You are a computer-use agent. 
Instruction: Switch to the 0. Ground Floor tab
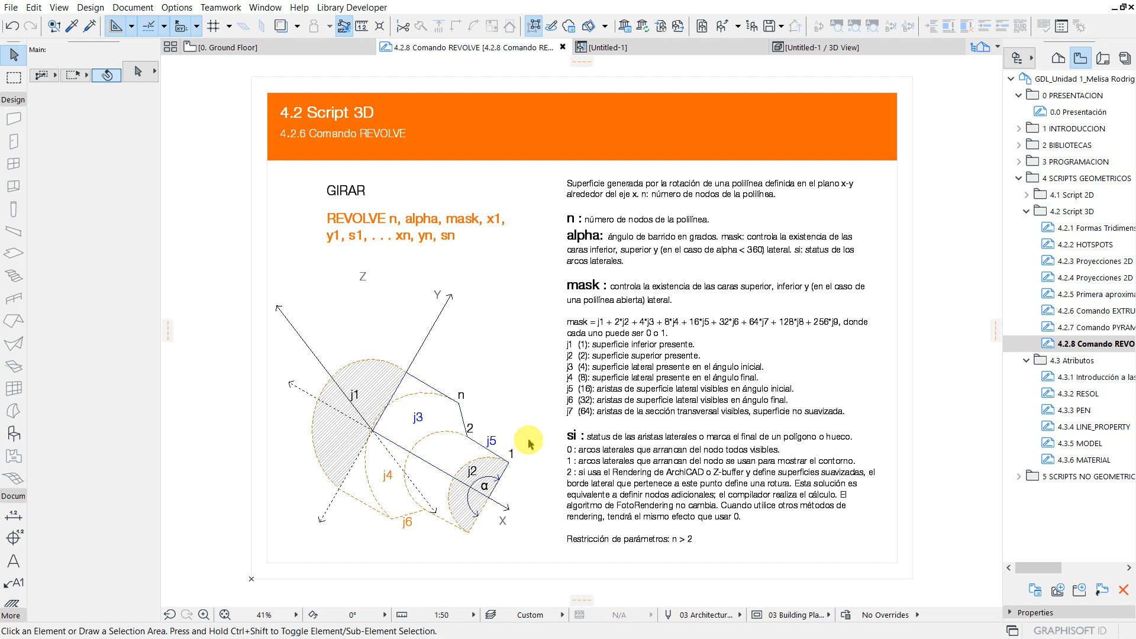click(227, 47)
